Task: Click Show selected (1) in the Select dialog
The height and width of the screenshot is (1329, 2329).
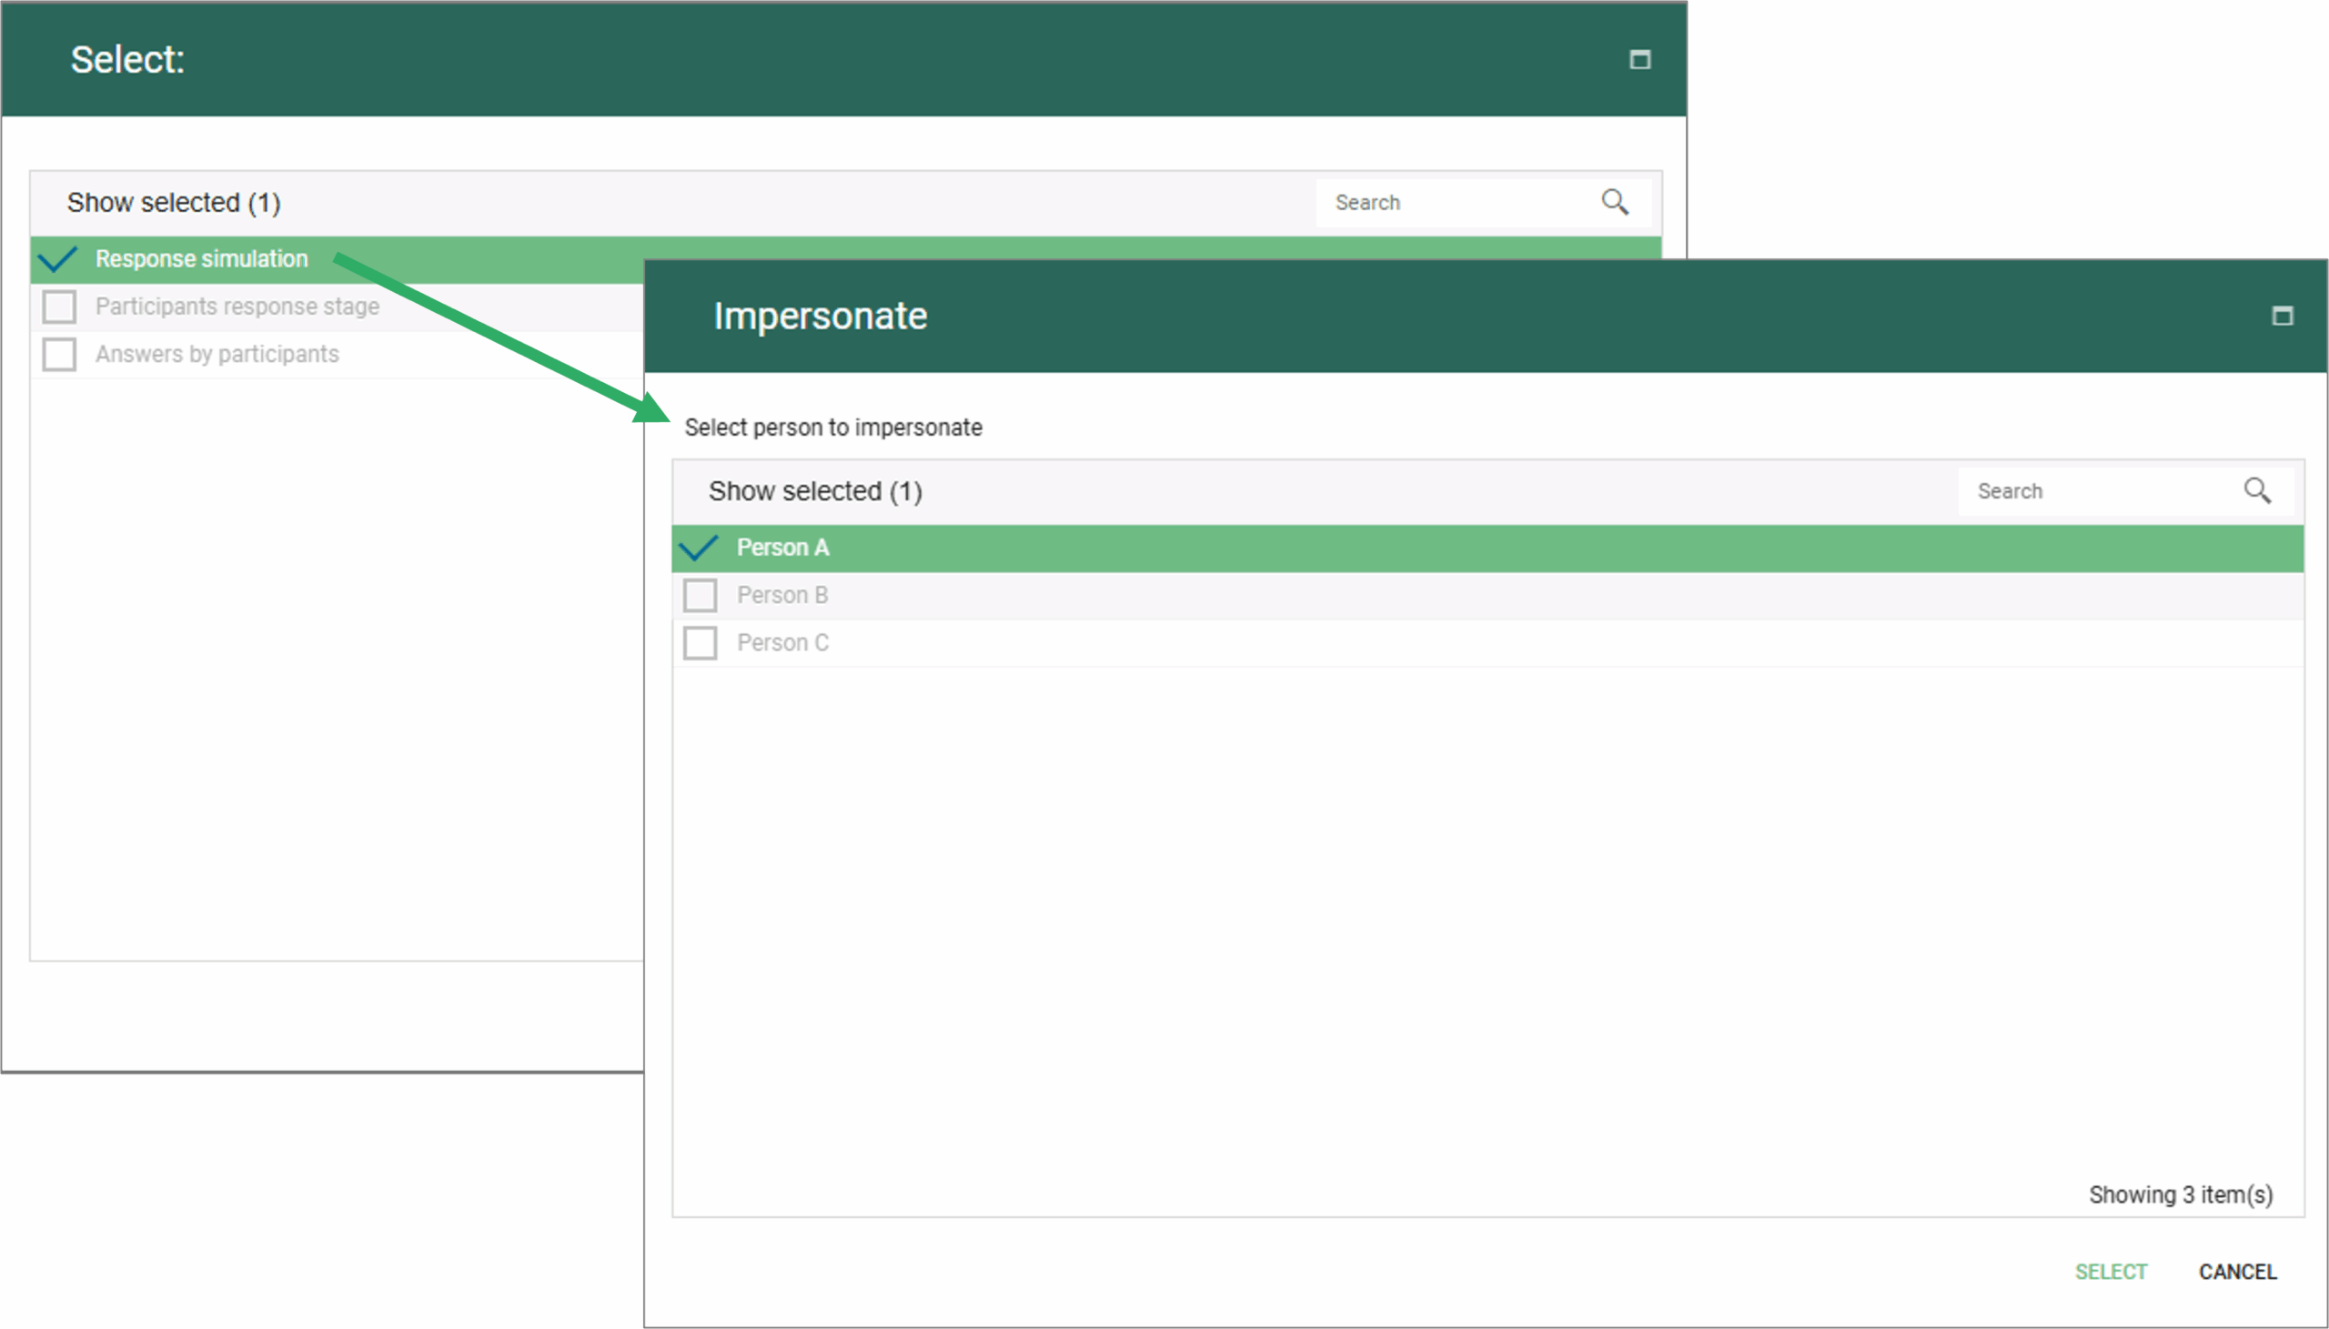Action: [174, 203]
